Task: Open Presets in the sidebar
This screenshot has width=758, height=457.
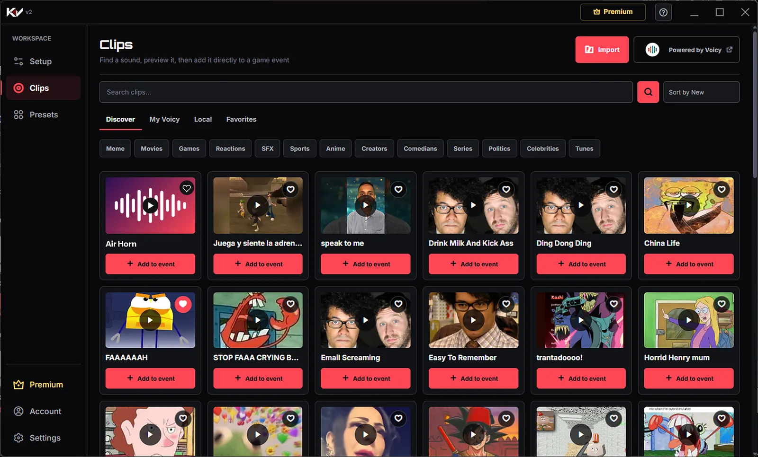Action: pos(44,115)
